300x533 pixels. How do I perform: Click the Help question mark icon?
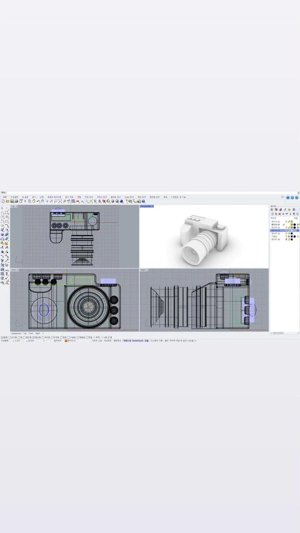pyautogui.click(x=144, y=201)
